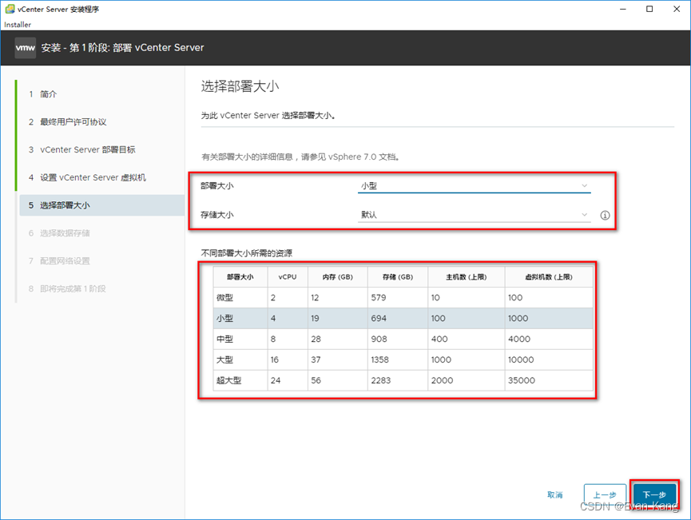
Task: Click the storage value 2283
Action: point(381,380)
